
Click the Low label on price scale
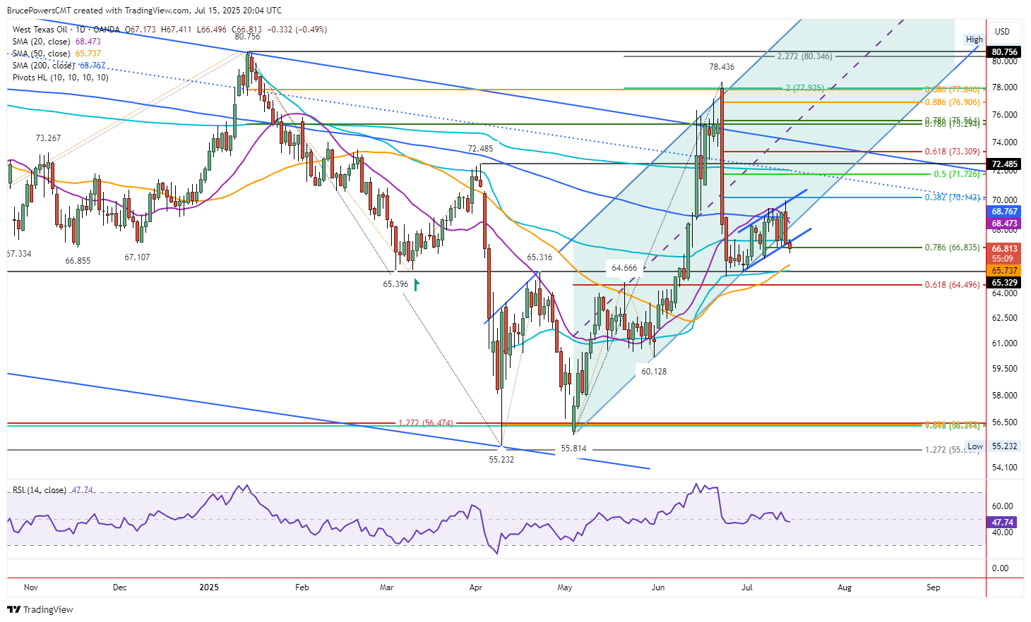click(x=975, y=446)
